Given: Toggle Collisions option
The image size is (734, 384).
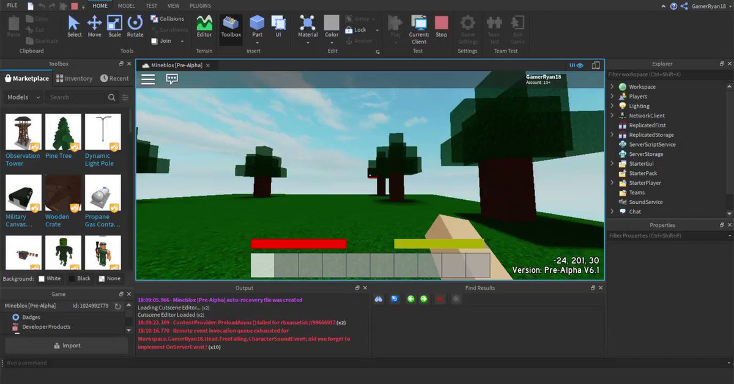Looking at the screenshot, I should click(x=167, y=19).
